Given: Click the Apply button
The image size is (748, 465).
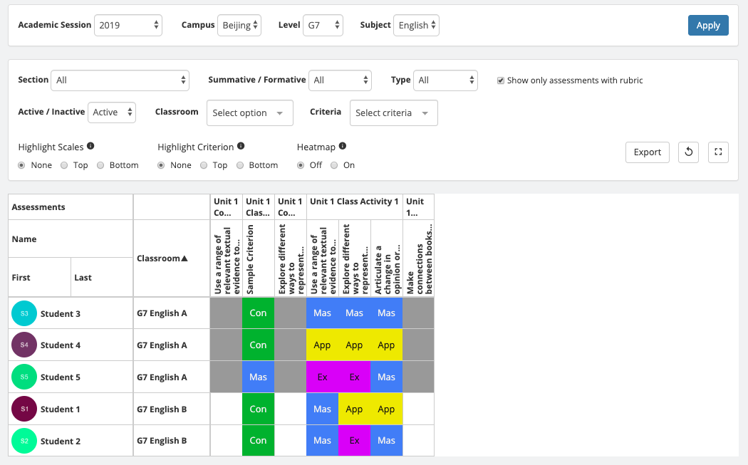Looking at the screenshot, I should point(708,24).
